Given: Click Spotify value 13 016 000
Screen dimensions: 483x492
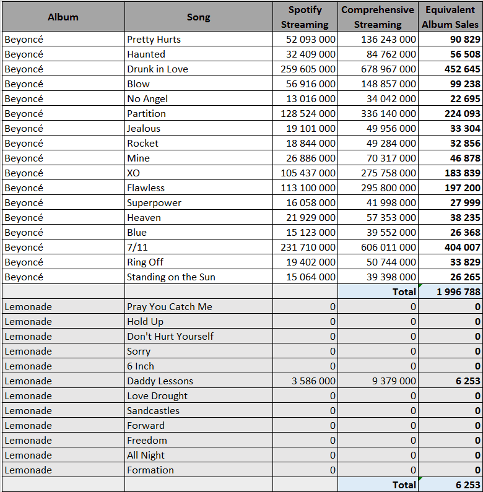Looking at the screenshot, I should click(305, 98).
